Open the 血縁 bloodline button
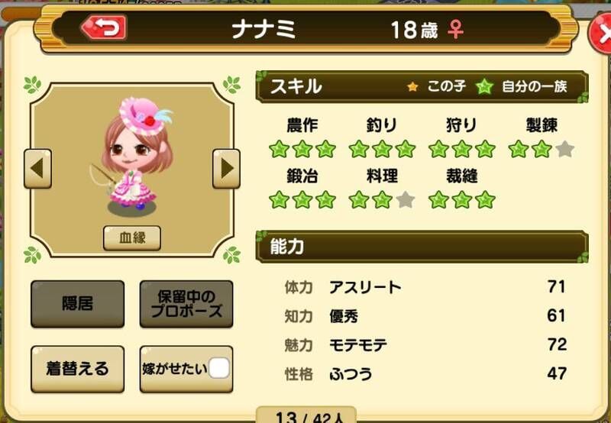Image resolution: width=611 pixels, height=423 pixels. pyautogui.click(x=132, y=237)
